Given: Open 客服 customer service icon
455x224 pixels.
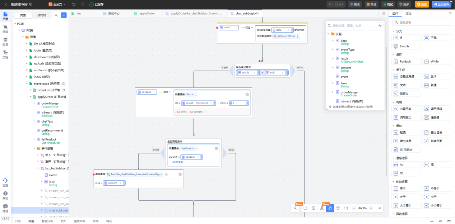Looking at the screenshot, I should [5, 182].
